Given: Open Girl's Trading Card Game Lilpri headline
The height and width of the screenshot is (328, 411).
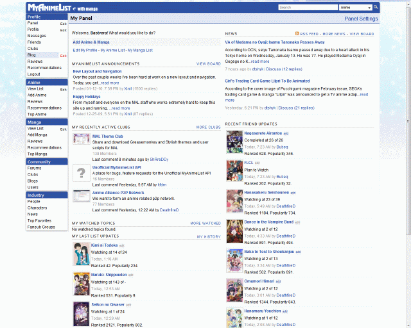Looking at the screenshot, I should (x=267, y=81).
